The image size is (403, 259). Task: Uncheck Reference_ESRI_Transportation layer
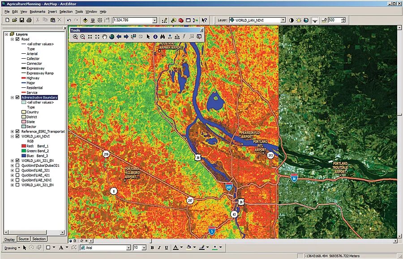tap(17, 131)
